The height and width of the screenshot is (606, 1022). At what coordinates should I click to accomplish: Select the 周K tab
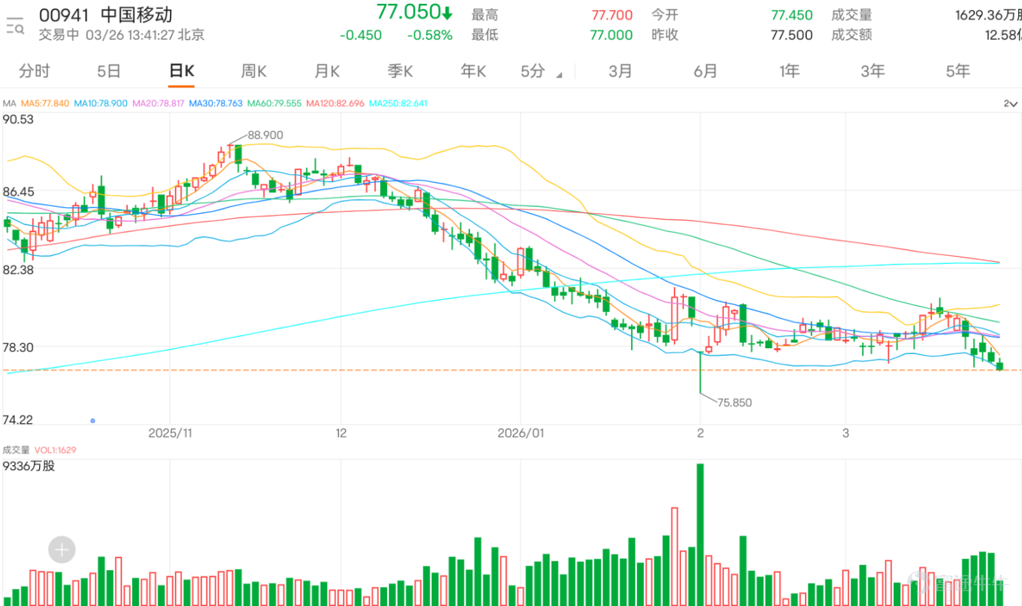tap(254, 71)
